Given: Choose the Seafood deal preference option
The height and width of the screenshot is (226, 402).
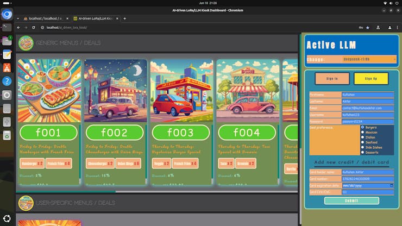Looking at the screenshot, I should [x=363, y=142].
